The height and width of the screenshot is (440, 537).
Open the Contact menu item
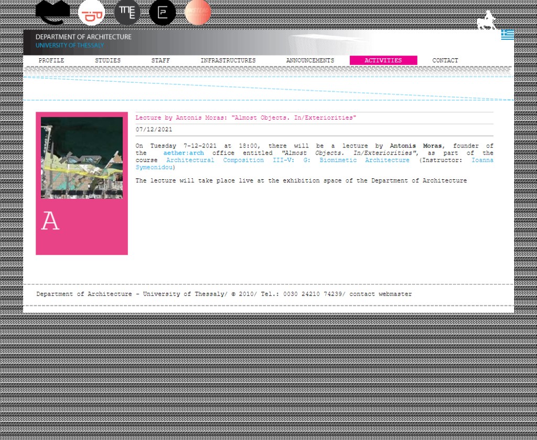click(x=445, y=61)
